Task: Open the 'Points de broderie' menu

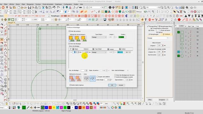Action: point(48,4)
